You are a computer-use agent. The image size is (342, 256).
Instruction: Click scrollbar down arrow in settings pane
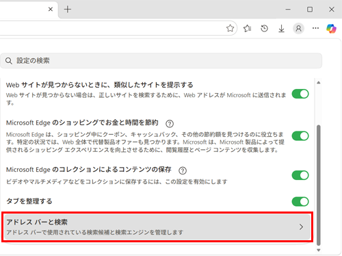[x=319, y=250]
